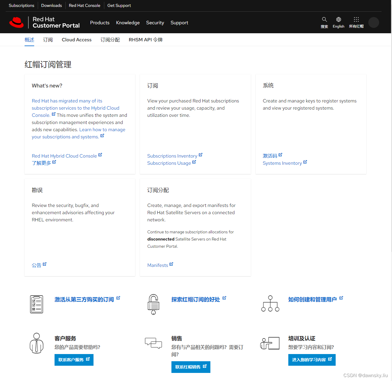Open the Subscriptions Inventory link
The image size is (392, 381).
pyautogui.click(x=172, y=156)
